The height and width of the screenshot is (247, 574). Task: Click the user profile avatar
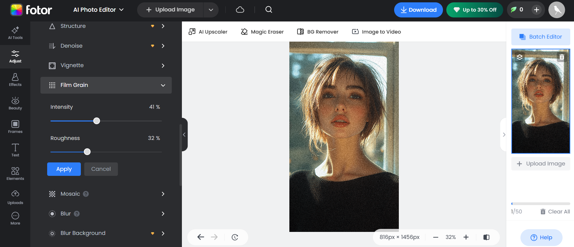556,10
